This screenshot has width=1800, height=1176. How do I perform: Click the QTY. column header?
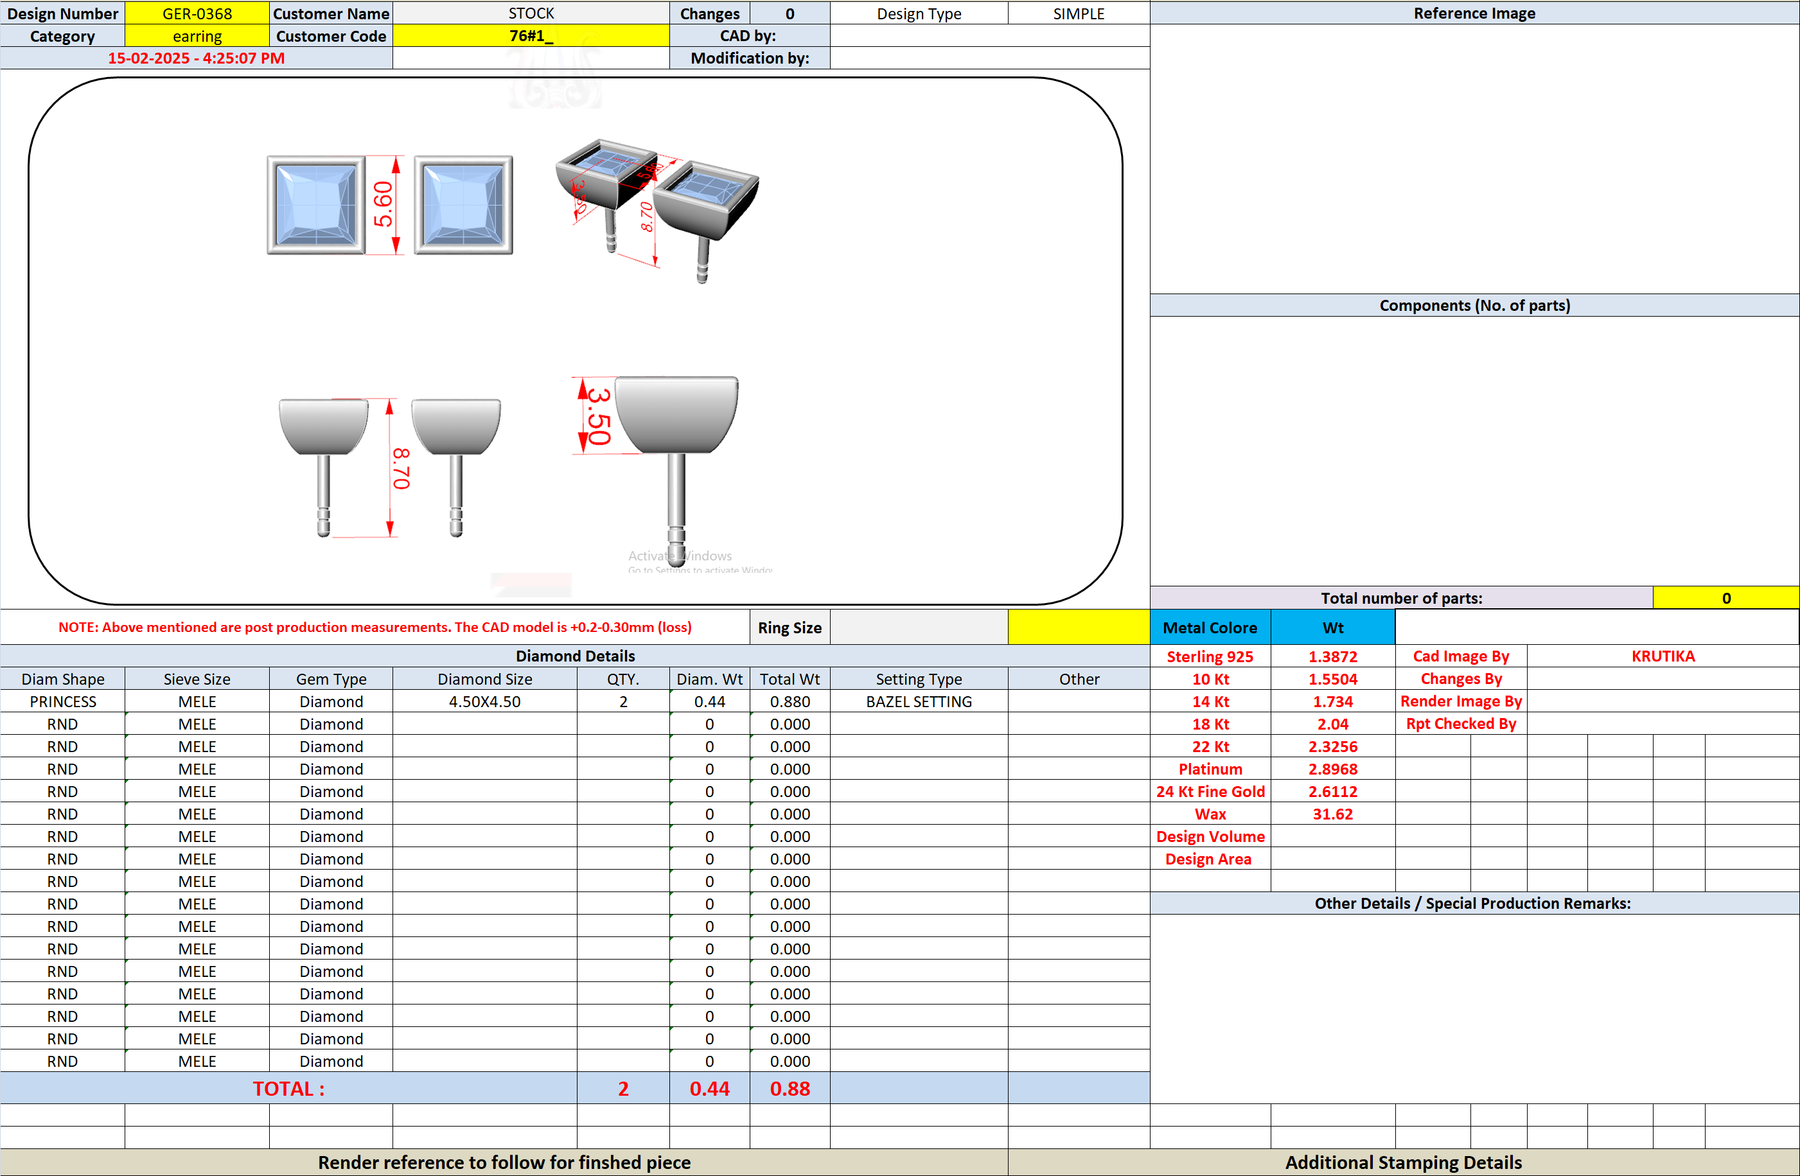point(623,678)
